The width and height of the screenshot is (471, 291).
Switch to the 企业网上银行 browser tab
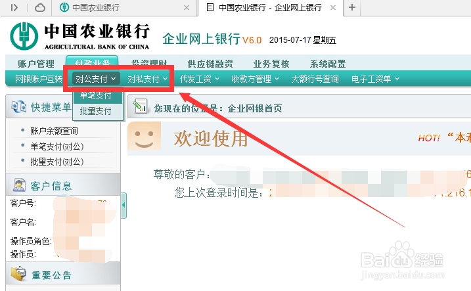(270, 7)
